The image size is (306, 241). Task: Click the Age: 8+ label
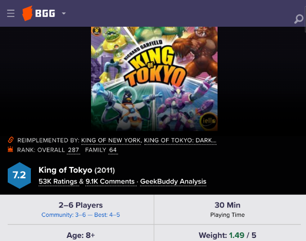[81, 235]
